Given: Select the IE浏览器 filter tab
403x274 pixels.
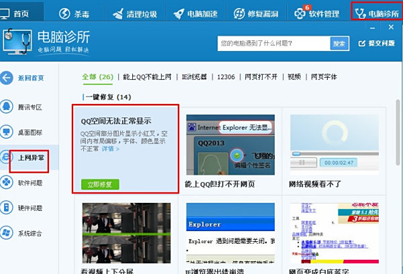Looking at the screenshot, I should 194,77.
